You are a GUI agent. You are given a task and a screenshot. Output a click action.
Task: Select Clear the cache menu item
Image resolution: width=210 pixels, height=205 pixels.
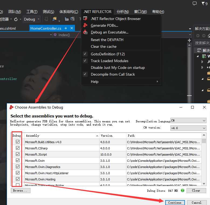(121, 46)
